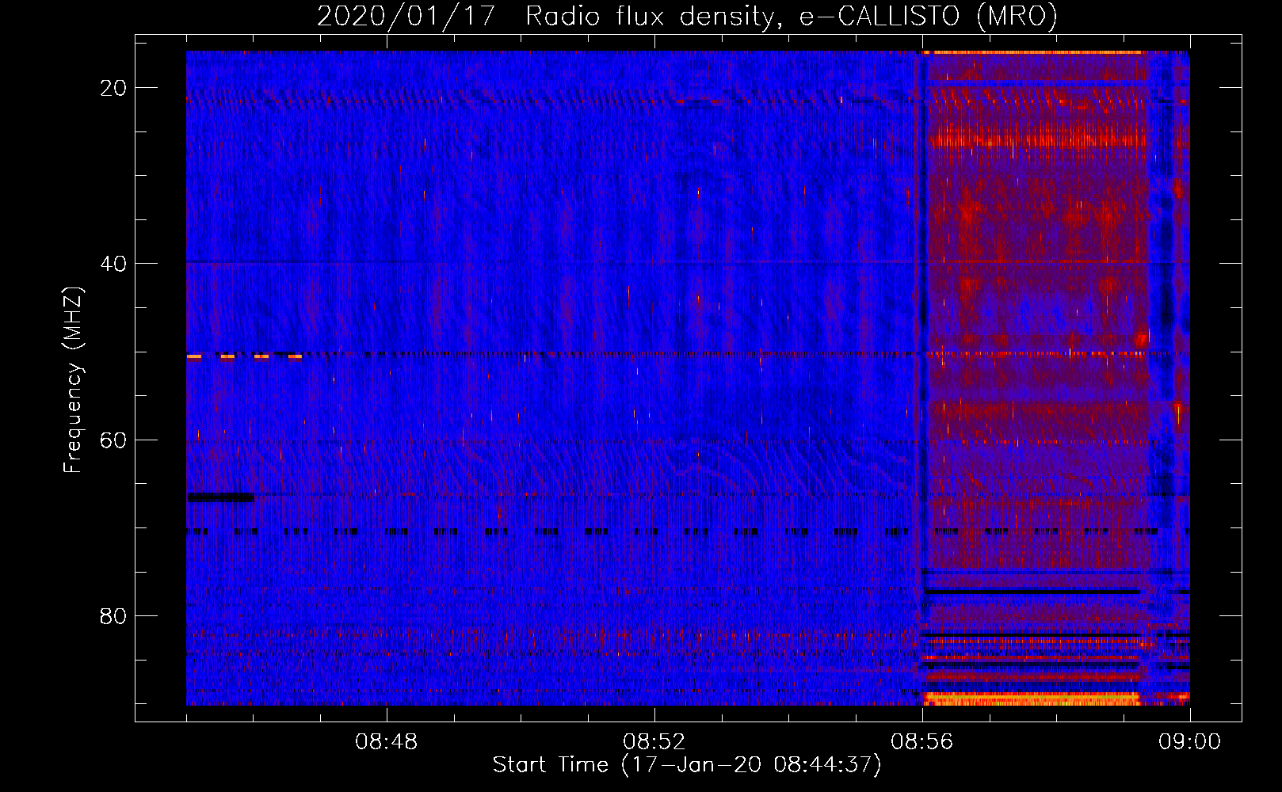Viewport: 1282px width, 792px height.
Task: Click the 'Start Time (17-Jan-20 08:44:37)' label
Action: pos(687,765)
